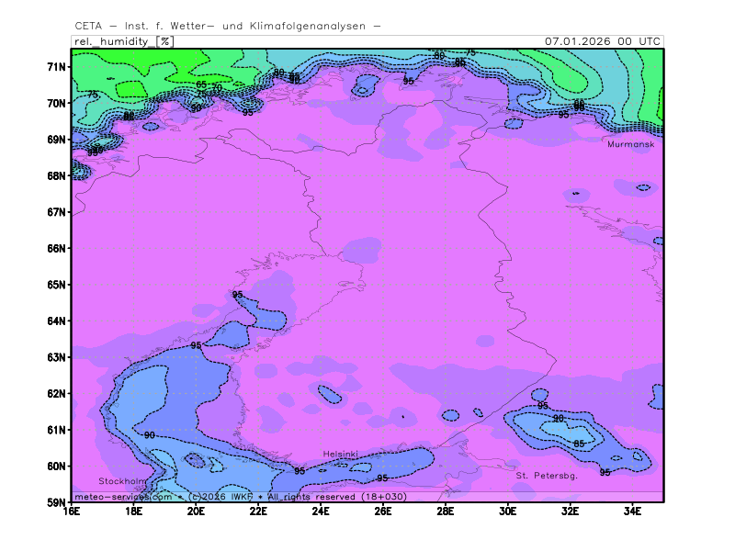
Task: Click the 34E longitude axis label
Action: (x=632, y=512)
